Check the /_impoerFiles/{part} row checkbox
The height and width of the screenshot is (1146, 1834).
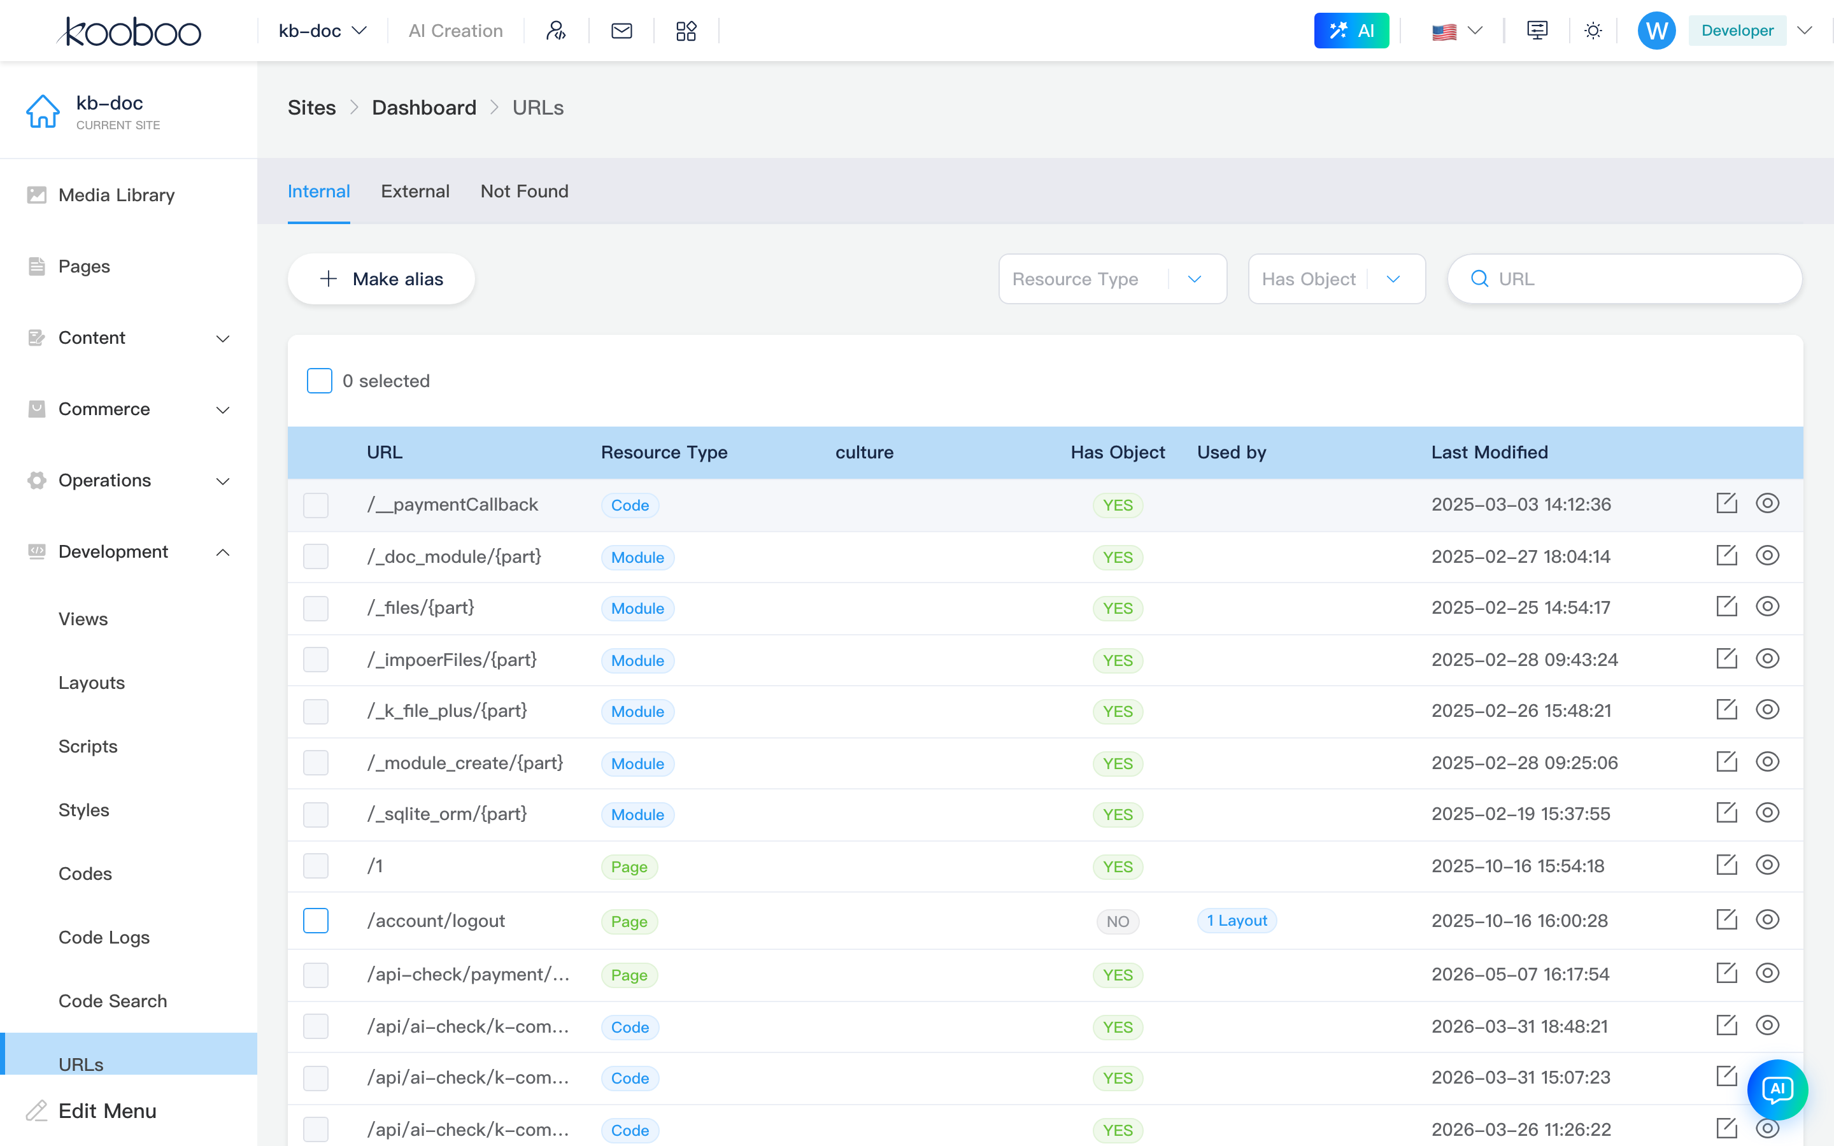(315, 660)
